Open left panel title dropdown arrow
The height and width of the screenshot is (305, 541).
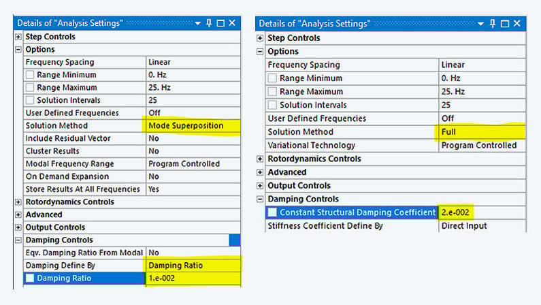click(198, 23)
